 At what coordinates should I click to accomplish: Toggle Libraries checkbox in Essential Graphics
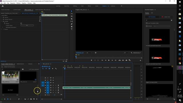[147, 26]
